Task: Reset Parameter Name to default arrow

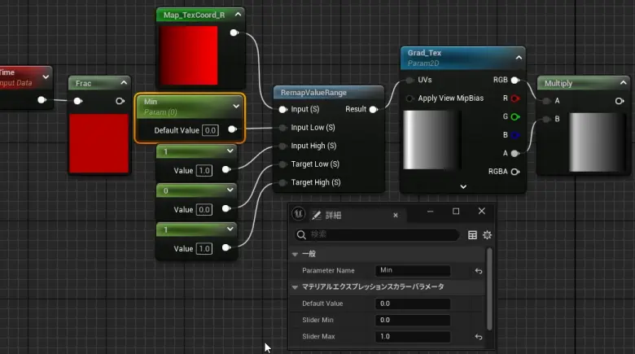Action: (x=479, y=271)
